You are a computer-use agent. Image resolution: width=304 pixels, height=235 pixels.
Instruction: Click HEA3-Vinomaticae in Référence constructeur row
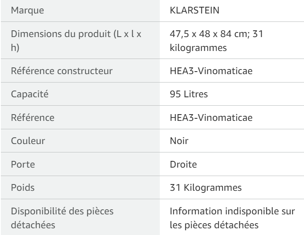[x=211, y=71]
